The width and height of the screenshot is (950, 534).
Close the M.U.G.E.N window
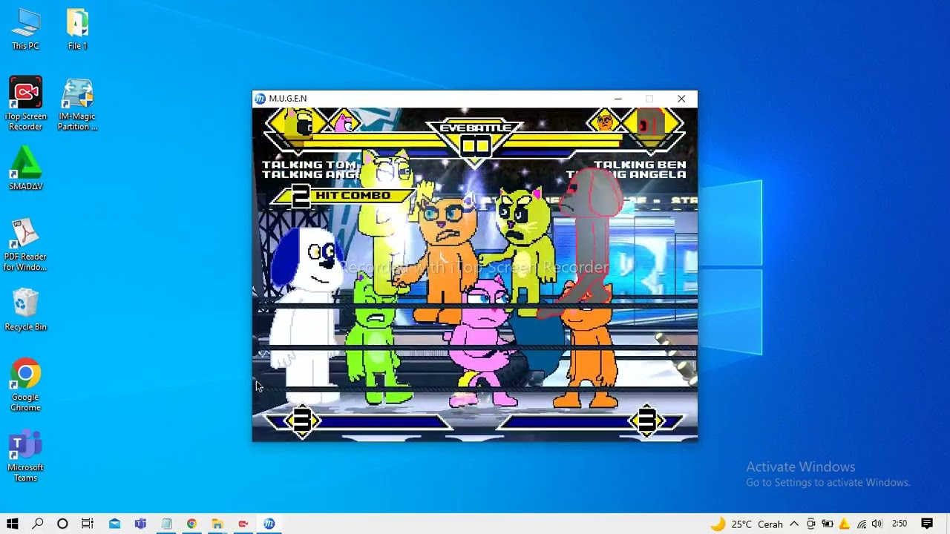[x=681, y=99]
